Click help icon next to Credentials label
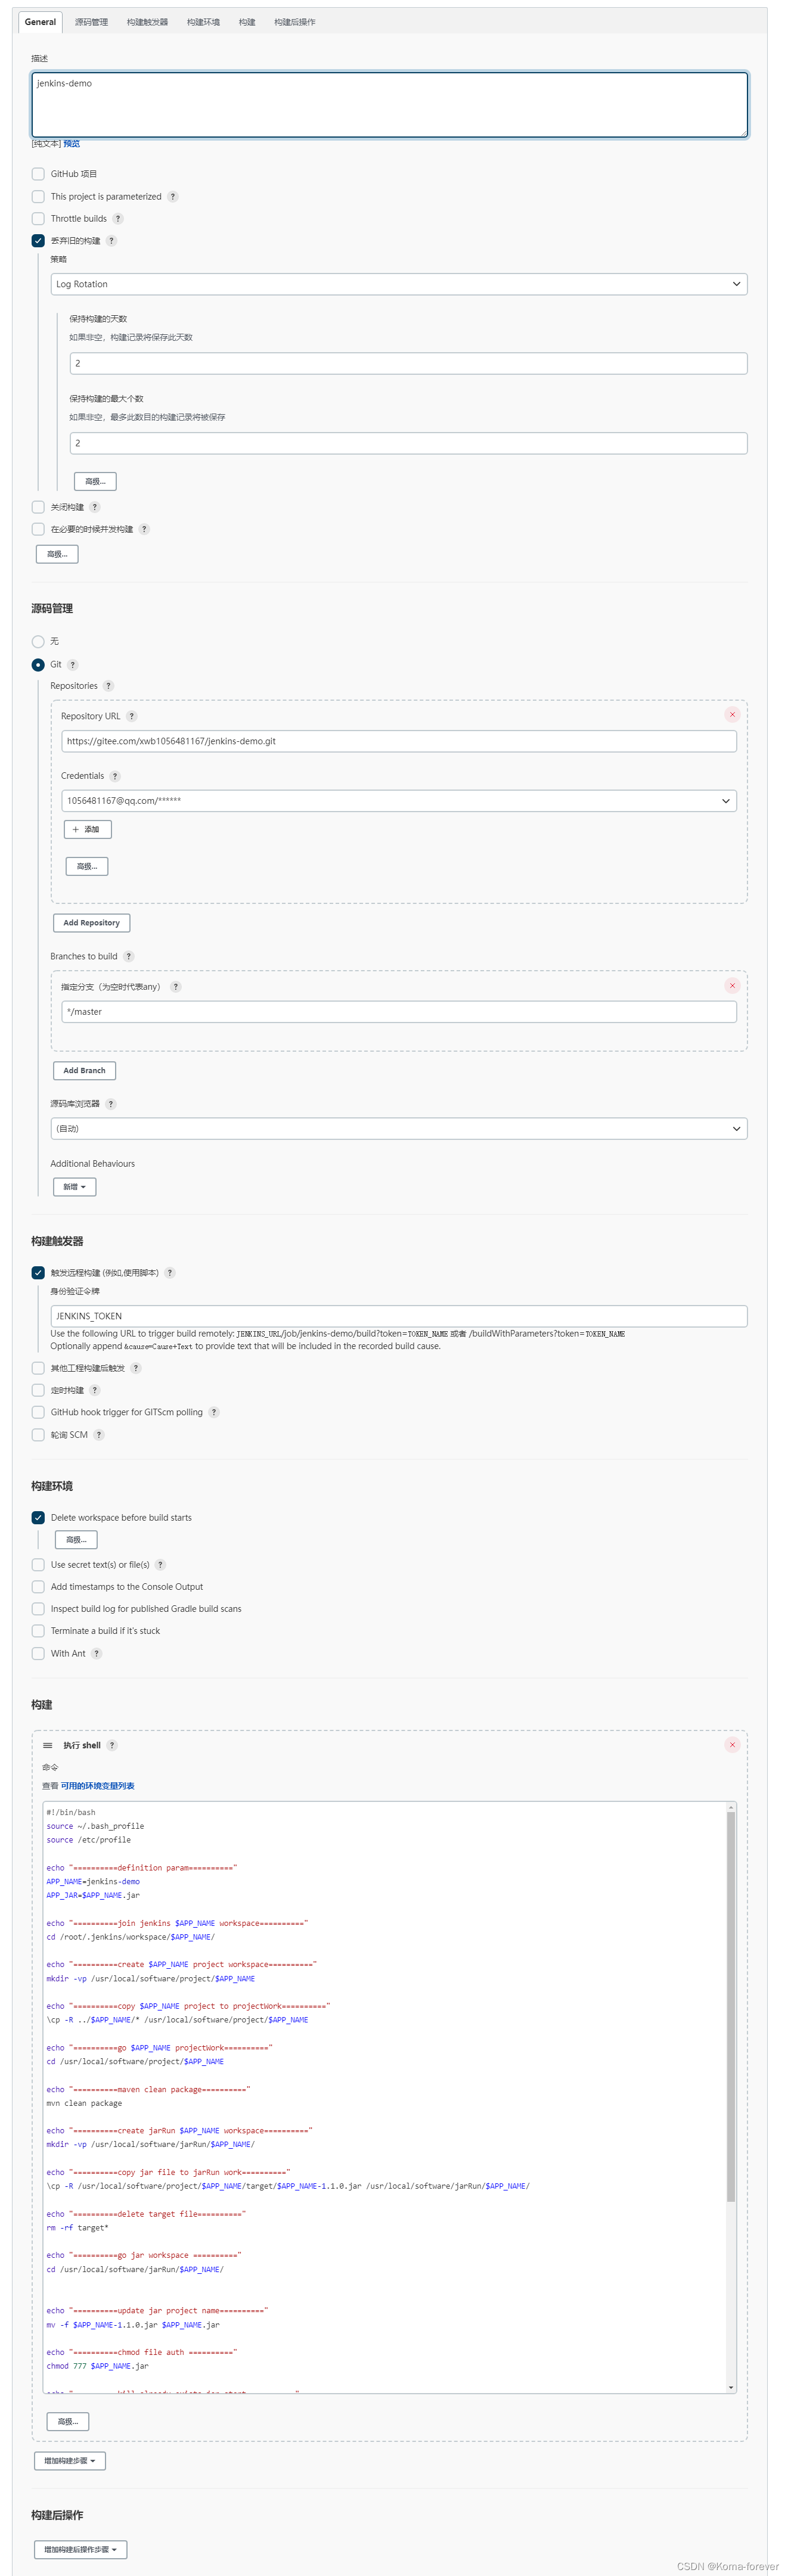 point(115,776)
